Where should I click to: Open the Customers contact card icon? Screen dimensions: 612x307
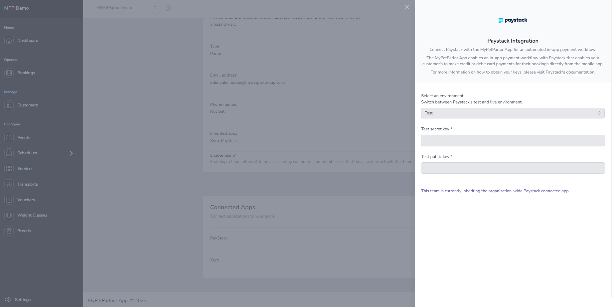point(9,105)
